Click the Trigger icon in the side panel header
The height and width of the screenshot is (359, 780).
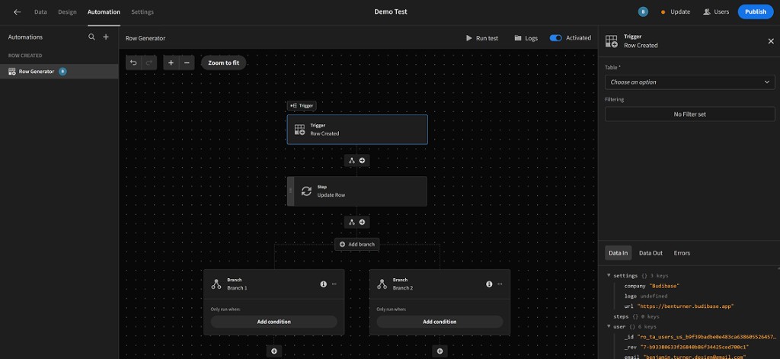click(x=612, y=41)
